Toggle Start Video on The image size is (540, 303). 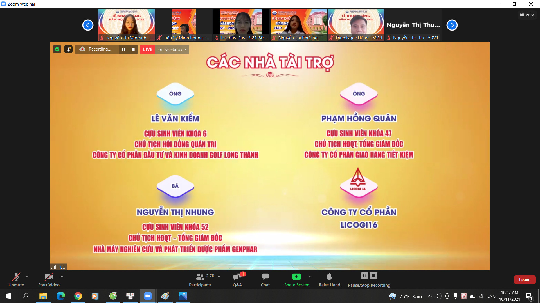pyautogui.click(x=49, y=280)
